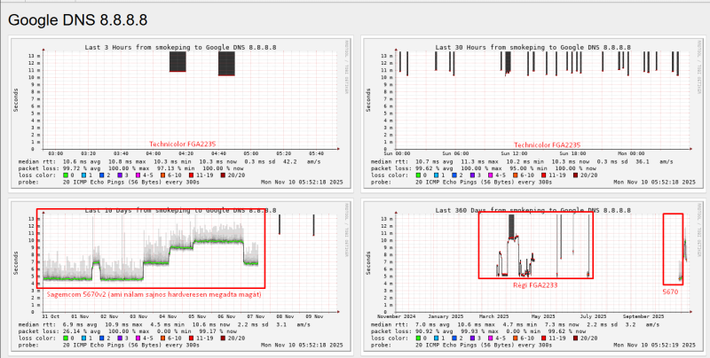Viewport: 710px width, 358px height.
Task: Open the Last 10 Days graph
Action: coord(181,276)
